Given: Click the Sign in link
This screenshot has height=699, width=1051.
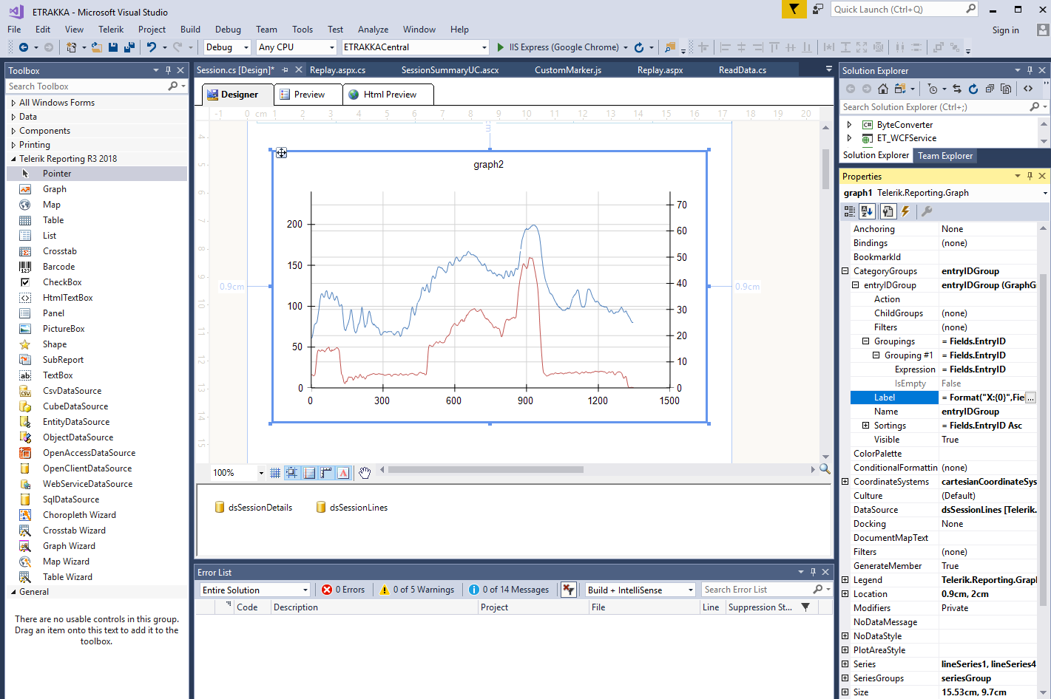Looking at the screenshot, I should 1005,30.
